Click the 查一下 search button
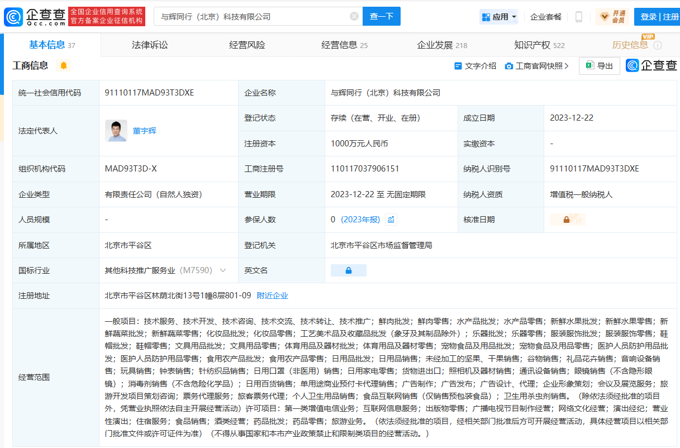This screenshot has height=448, width=680. pyautogui.click(x=382, y=16)
